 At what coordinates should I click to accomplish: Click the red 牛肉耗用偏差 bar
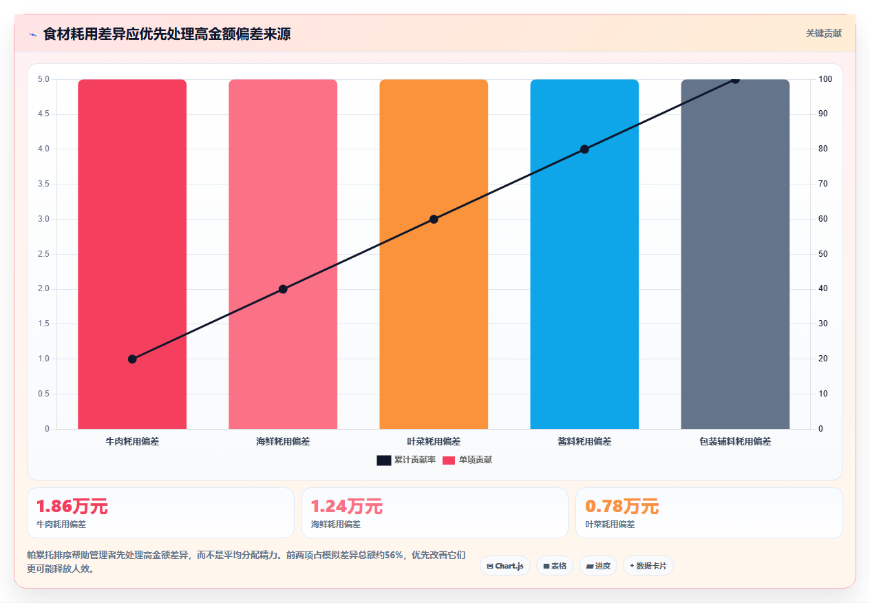point(132,254)
